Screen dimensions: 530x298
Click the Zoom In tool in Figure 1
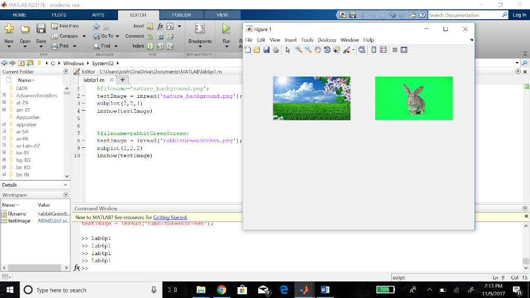[x=299, y=50]
